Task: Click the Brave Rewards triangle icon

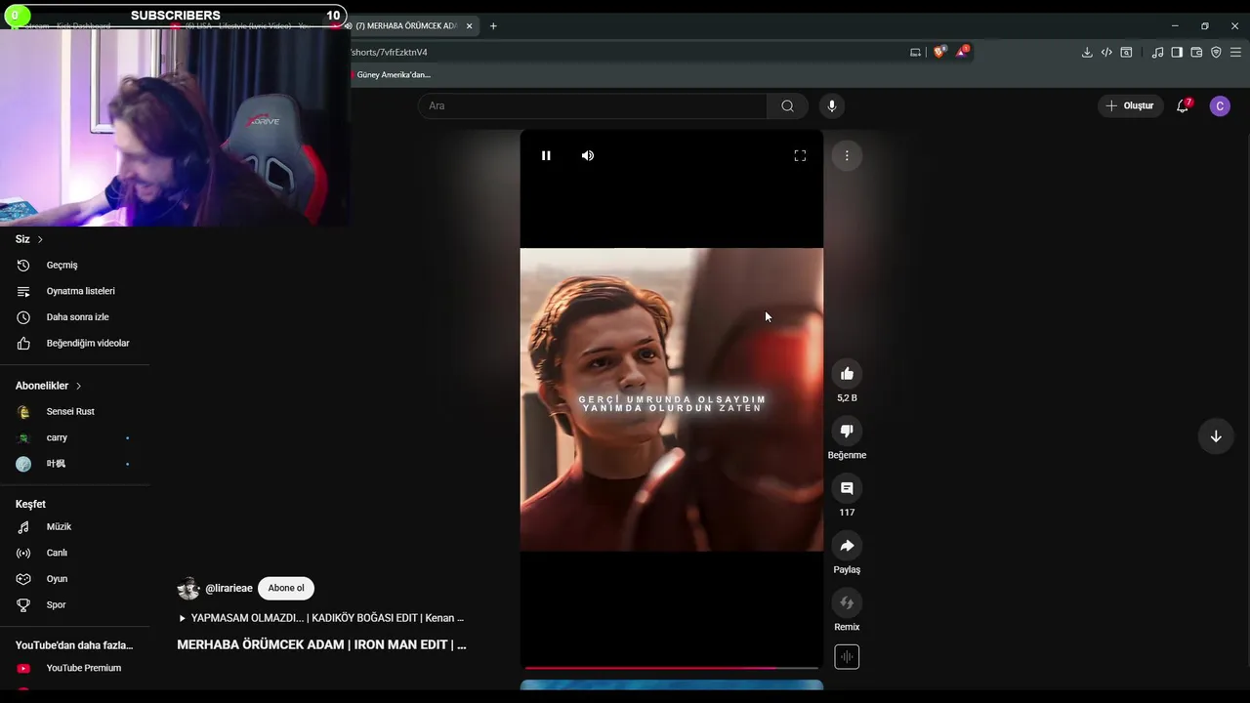Action: point(962,53)
